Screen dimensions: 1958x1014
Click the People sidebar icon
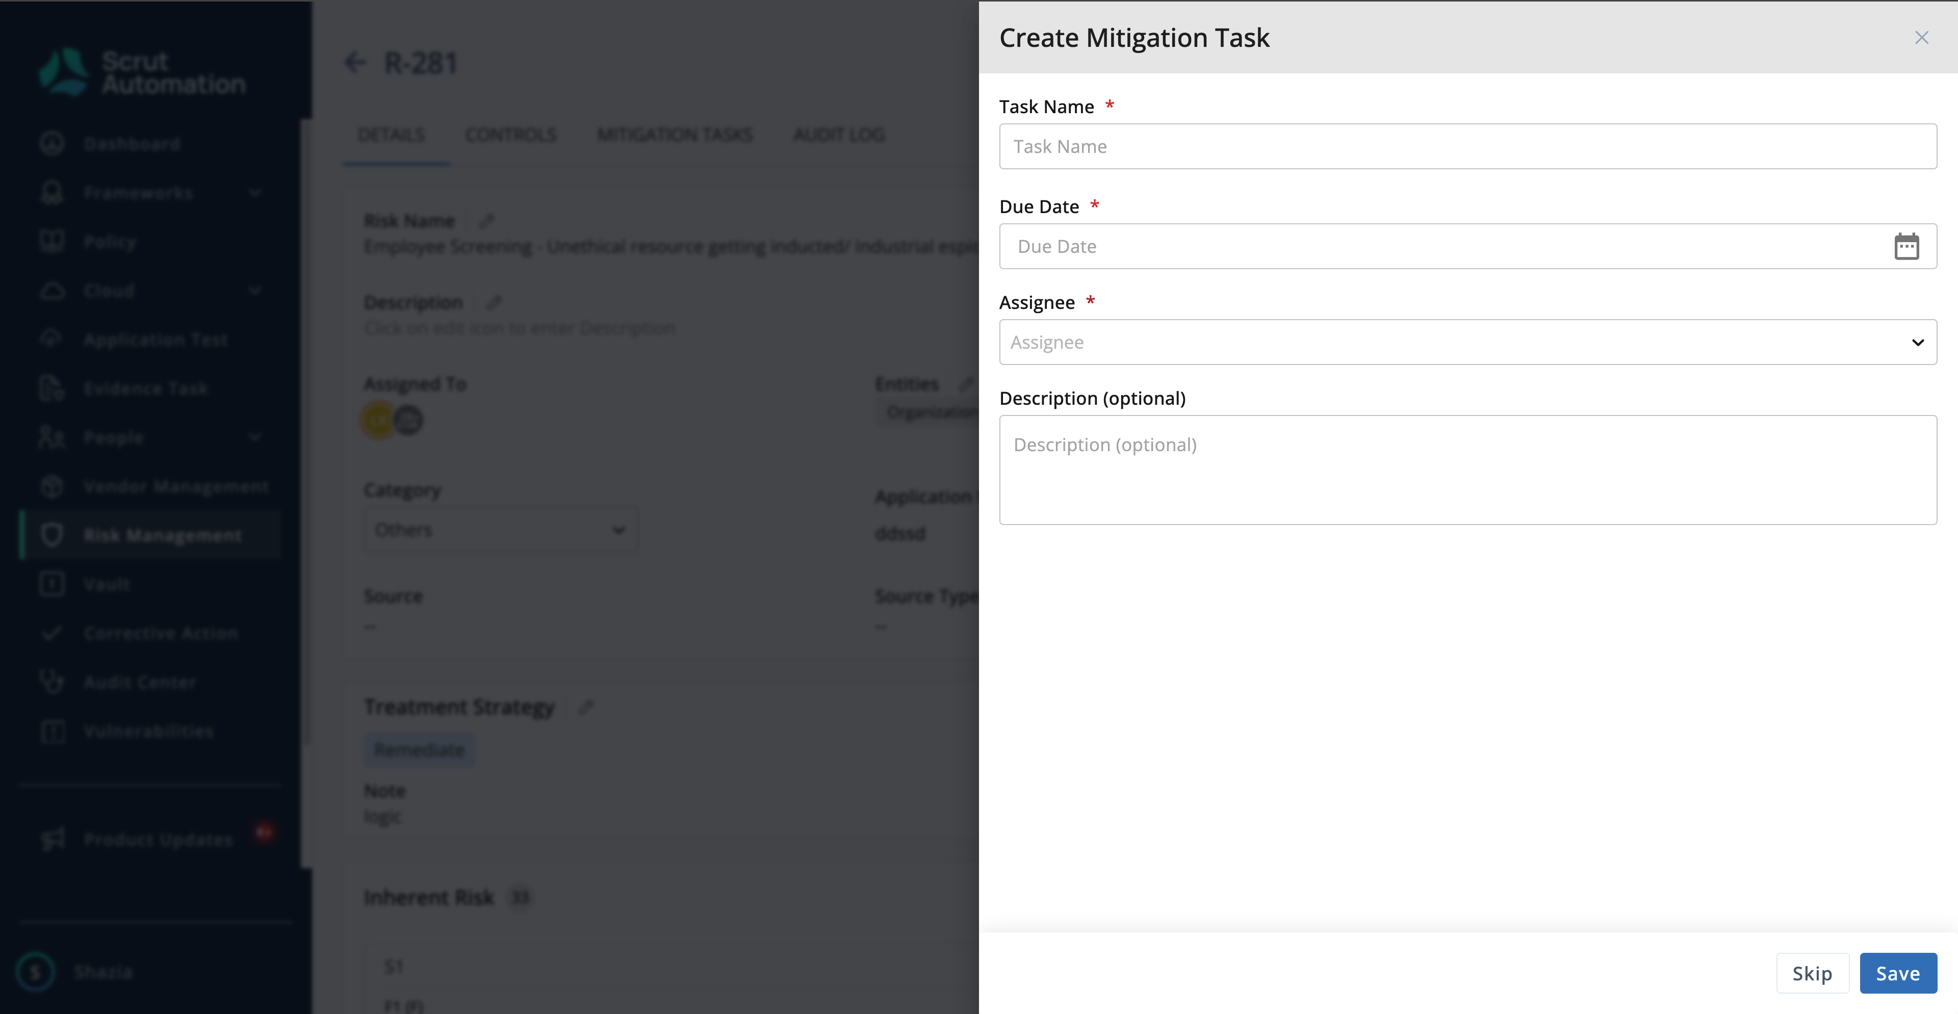click(51, 437)
